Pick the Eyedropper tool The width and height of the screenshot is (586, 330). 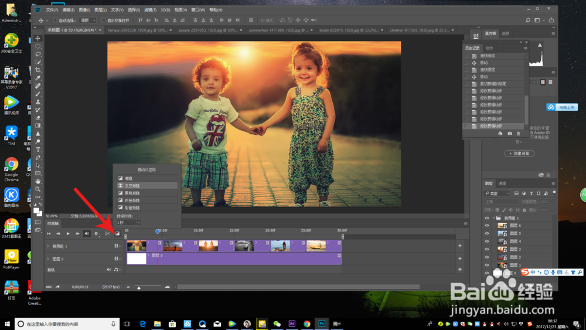(x=38, y=78)
